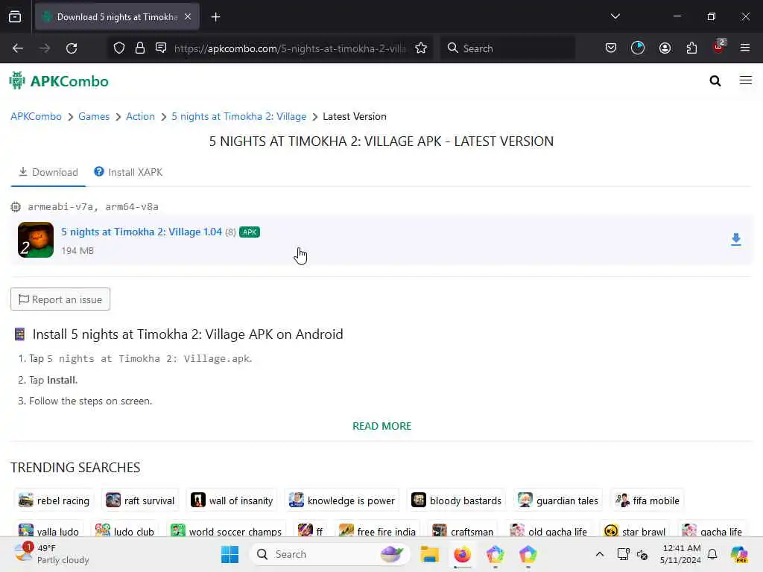Go to APKCombo breadcrumb link
Viewport: 763px width, 572px height.
(36, 117)
